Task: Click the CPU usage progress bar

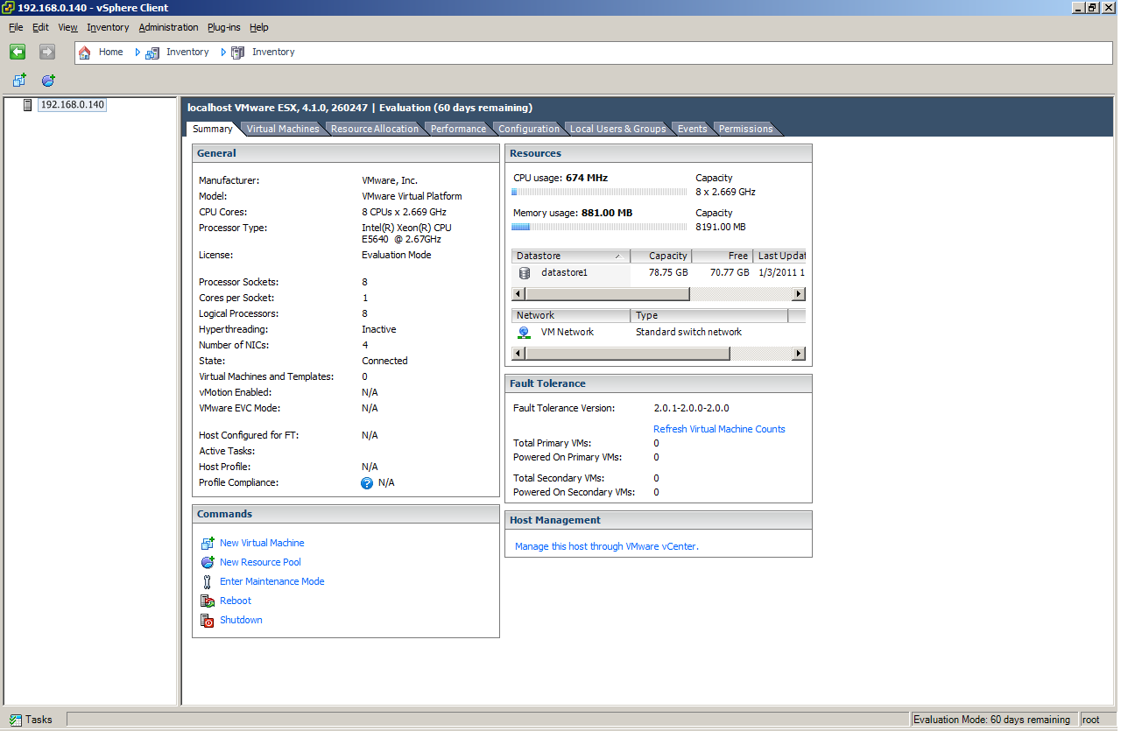Action: [597, 192]
